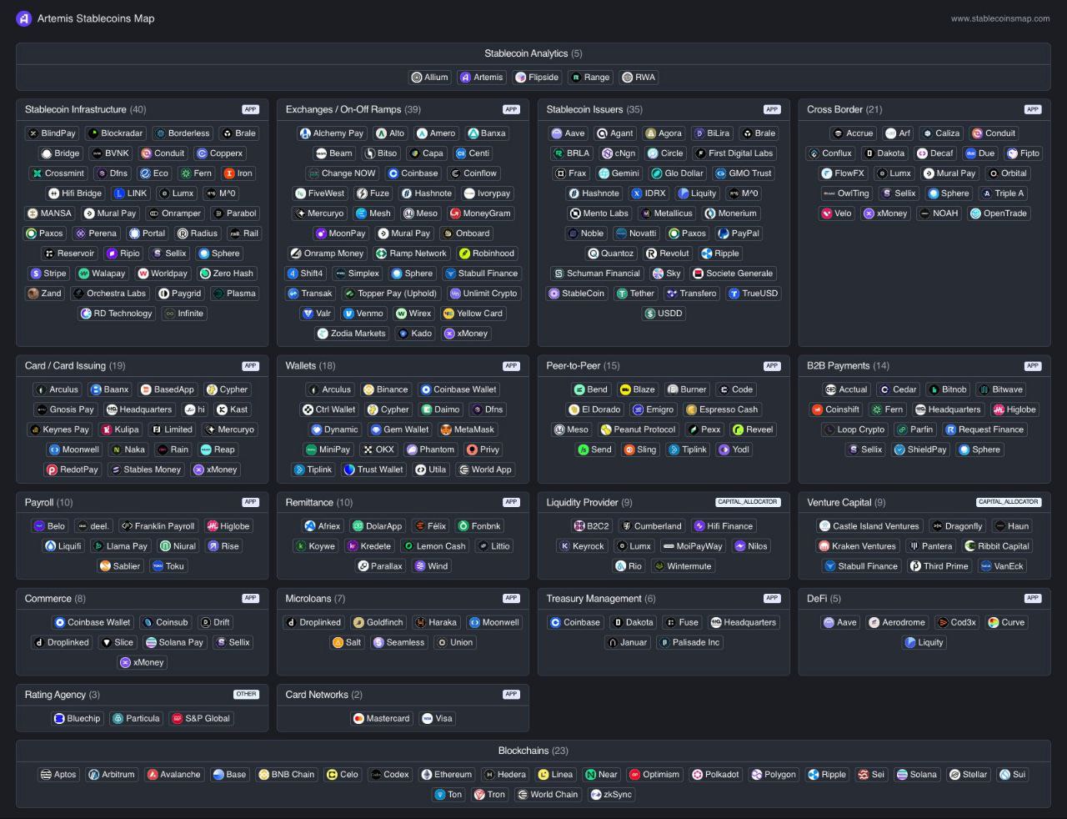Open the www.stablecoinsmap.com link
Image resolution: width=1067 pixels, height=819 pixels.
(x=1000, y=18)
